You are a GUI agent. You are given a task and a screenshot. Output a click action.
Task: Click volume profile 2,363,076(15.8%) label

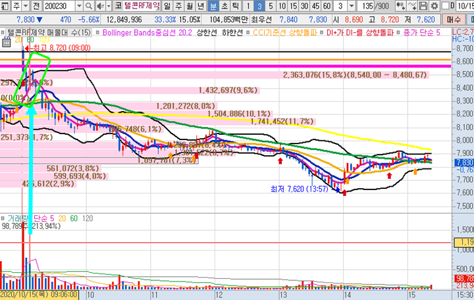[355, 75]
